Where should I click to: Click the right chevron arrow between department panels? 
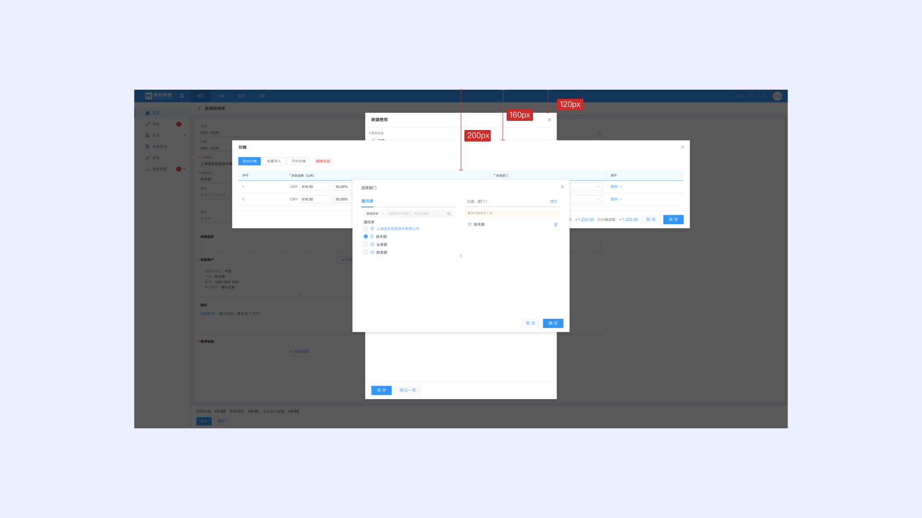pyautogui.click(x=461, y=256)
